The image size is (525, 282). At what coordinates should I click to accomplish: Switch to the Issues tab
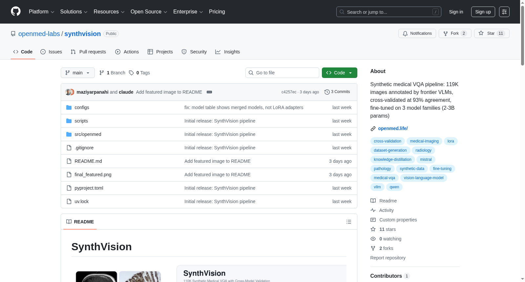point(51,52)
